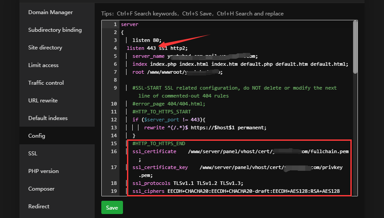Select Composer in the sidebar
384x218 pixels.
tap(41, 189)
